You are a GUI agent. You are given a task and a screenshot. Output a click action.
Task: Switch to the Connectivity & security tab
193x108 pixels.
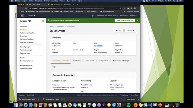coord(60,61)
